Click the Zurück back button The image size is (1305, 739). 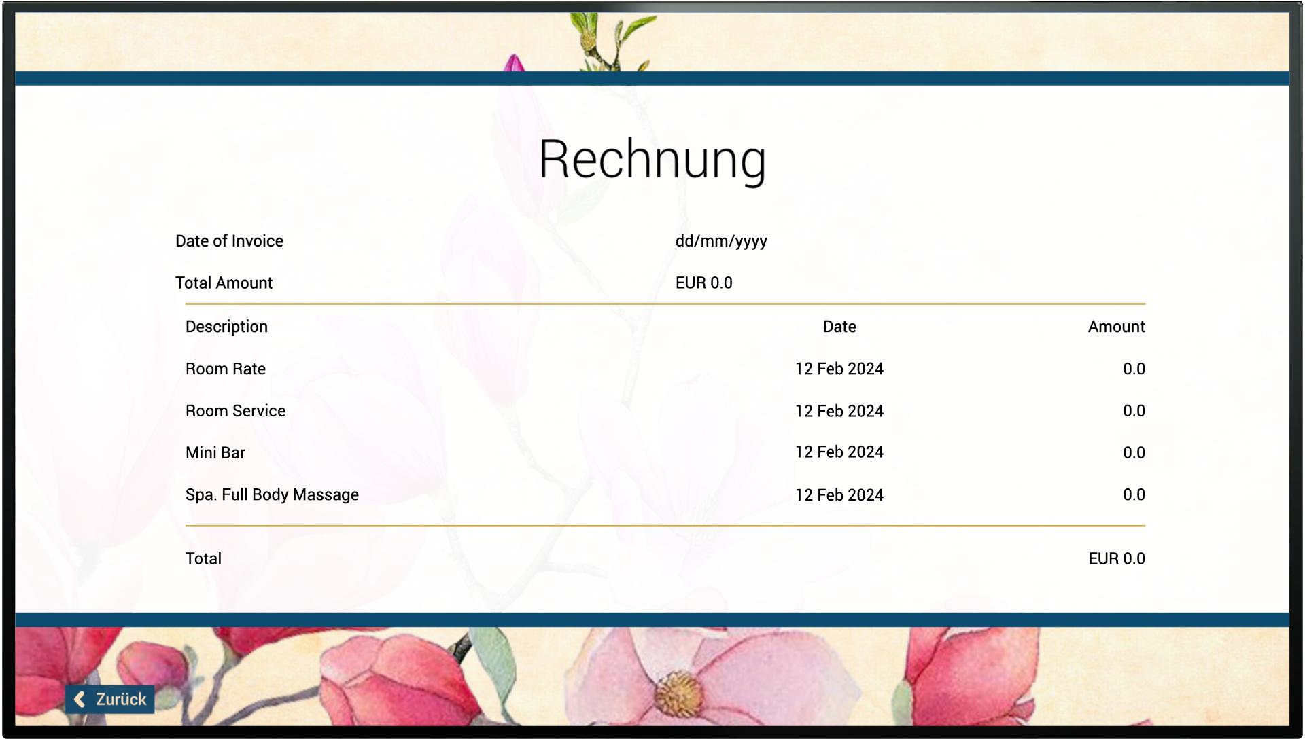coord(110,699)
